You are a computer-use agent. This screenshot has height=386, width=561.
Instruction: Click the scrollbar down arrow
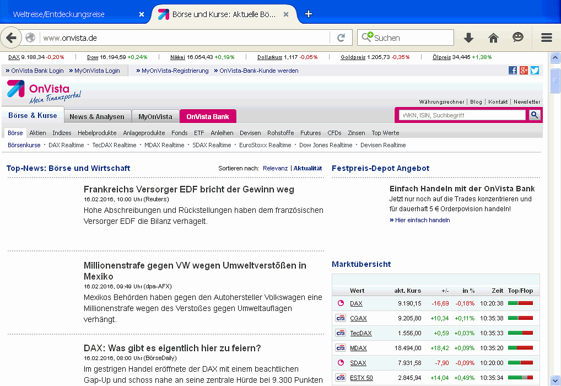pos(555,380)
